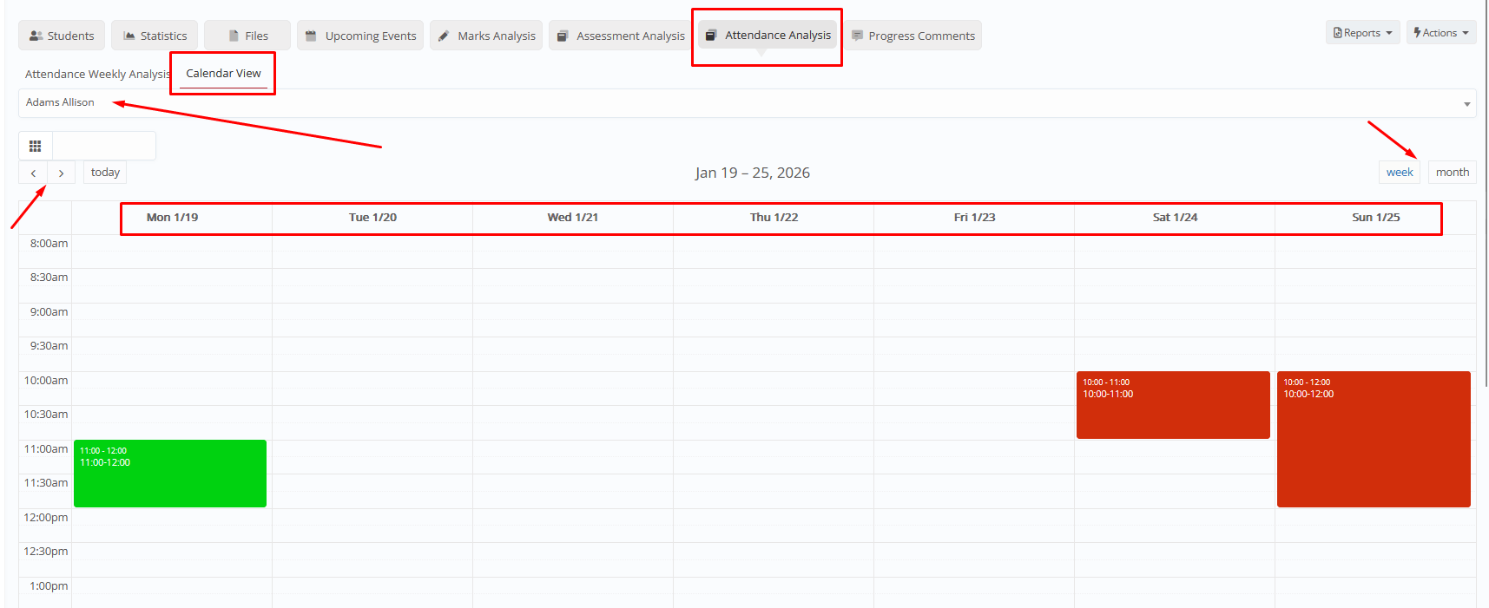This screenshot has height=608, width=1489.
Task: Open the Statistics tab
Action: pyautogui.click(x=155, y=36)
